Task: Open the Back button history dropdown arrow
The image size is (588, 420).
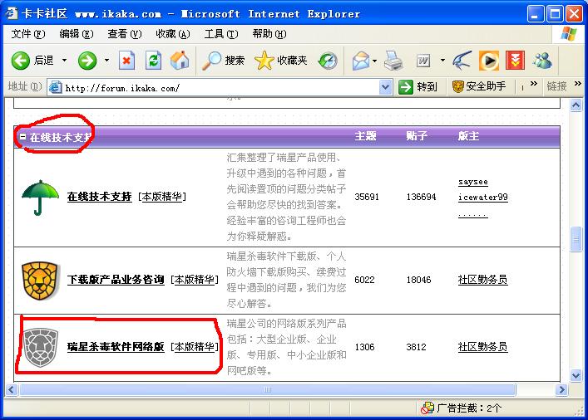Action: pos(65,61)
